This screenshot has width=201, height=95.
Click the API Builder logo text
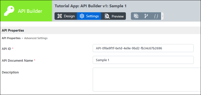pos(30,11)
